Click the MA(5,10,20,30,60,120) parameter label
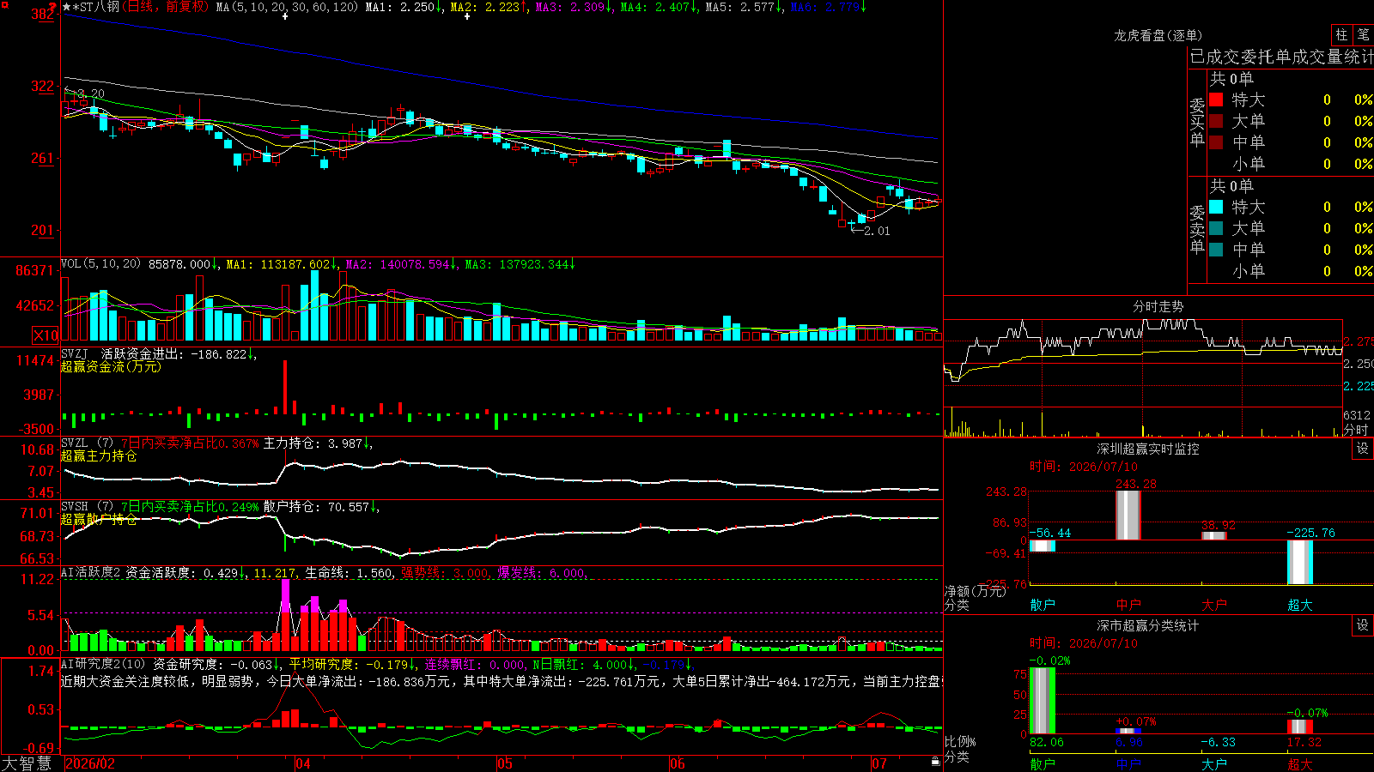1374x772 pixels. click(287, 7)
